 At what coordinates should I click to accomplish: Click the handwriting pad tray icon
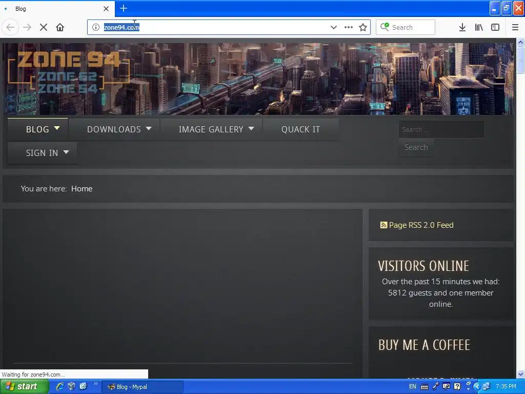pyautogui.click(x=447, y=386)
